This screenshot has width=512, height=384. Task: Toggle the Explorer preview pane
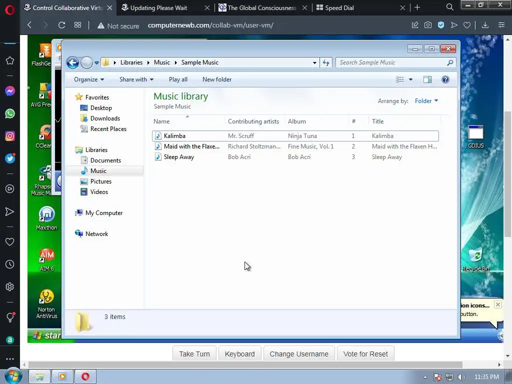(427, 79)
